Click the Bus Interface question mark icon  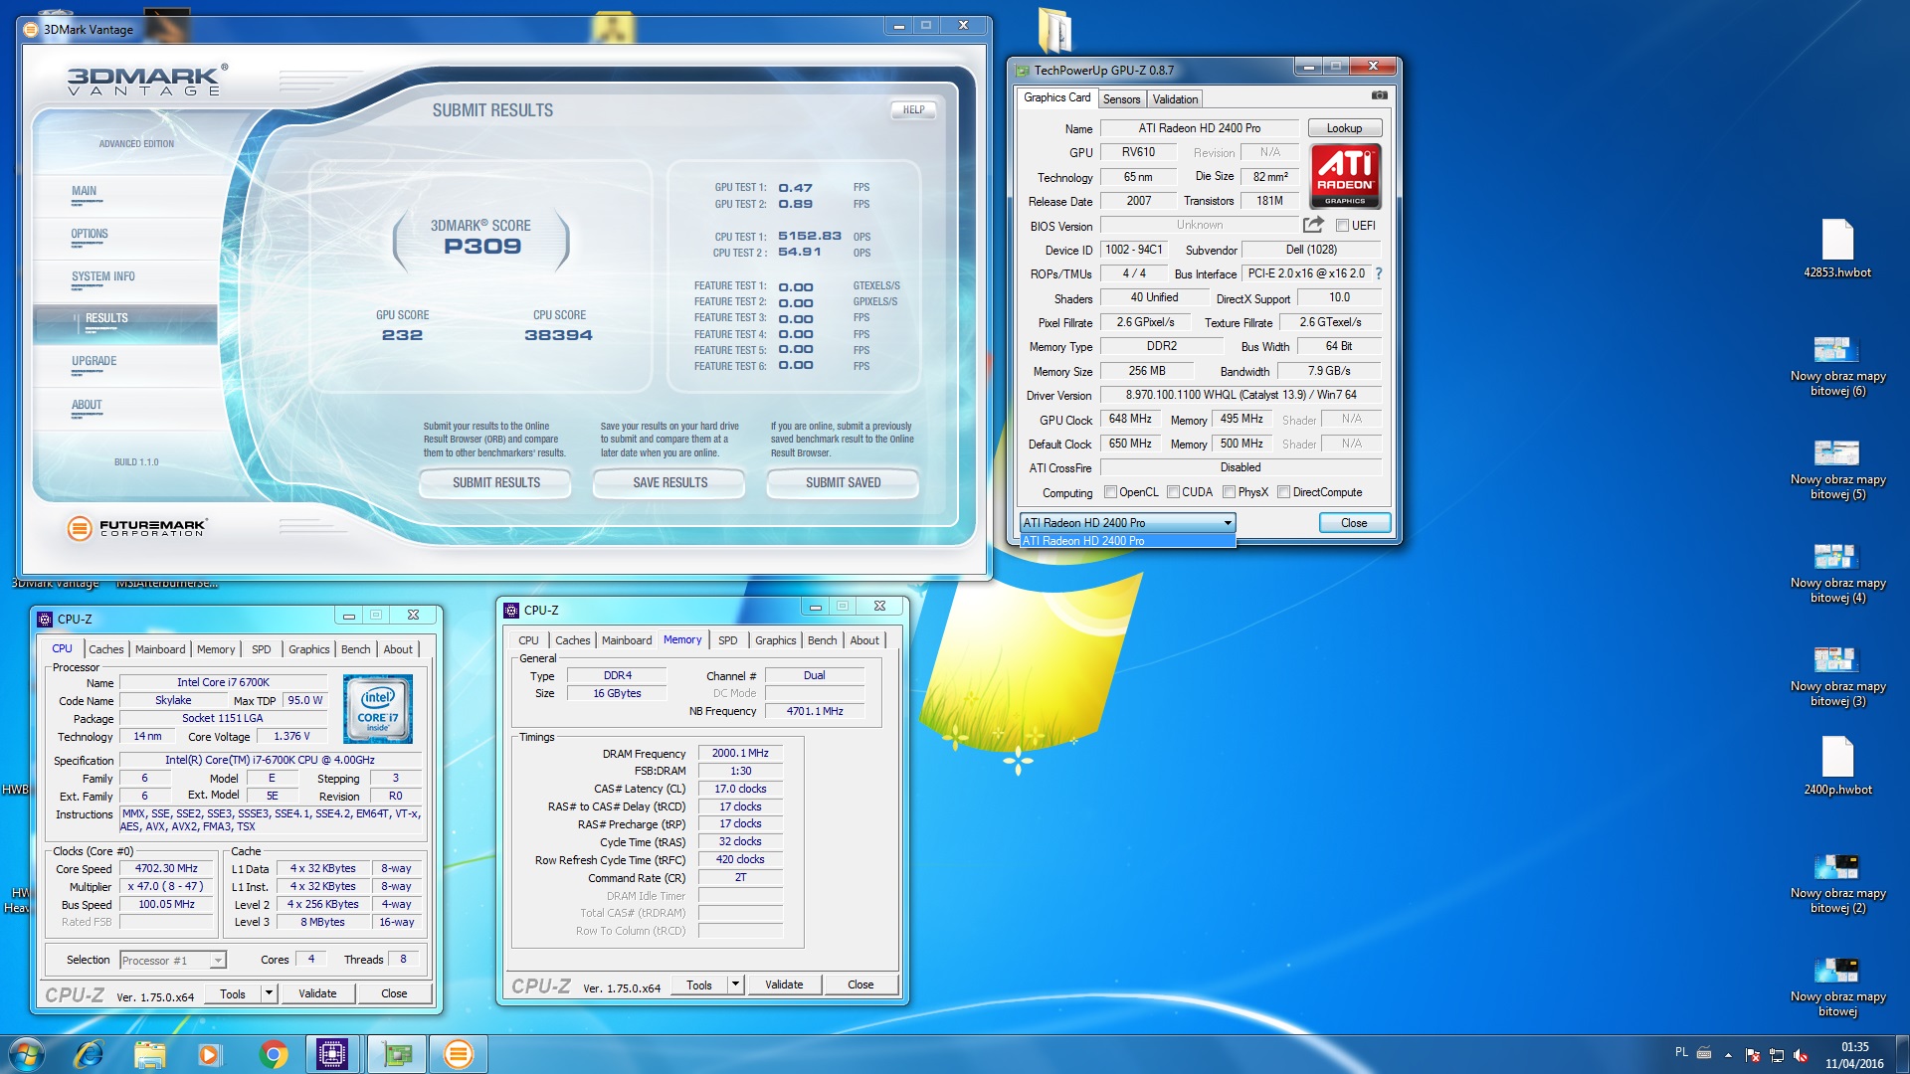coord(1379,273)
